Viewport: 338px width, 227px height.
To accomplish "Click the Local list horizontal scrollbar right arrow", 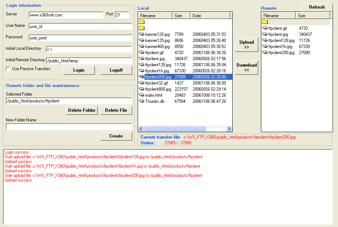I will point(229,129).
